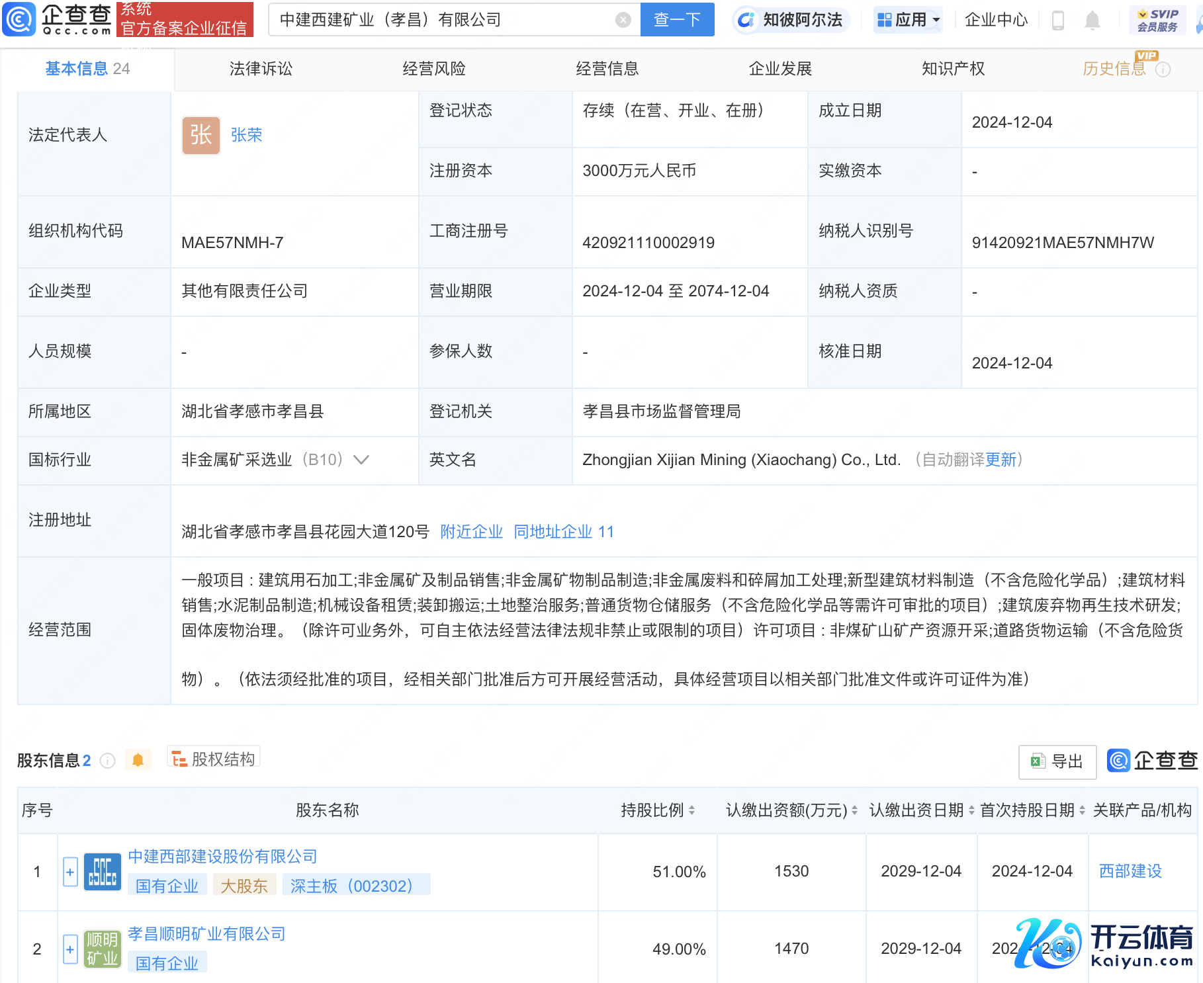Screen dimensions: 1203x983
Task: Click the shareholder info alert bell
Action: (138, 760)
